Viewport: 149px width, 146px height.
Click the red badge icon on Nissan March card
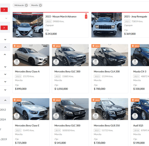tap(86, 16)
